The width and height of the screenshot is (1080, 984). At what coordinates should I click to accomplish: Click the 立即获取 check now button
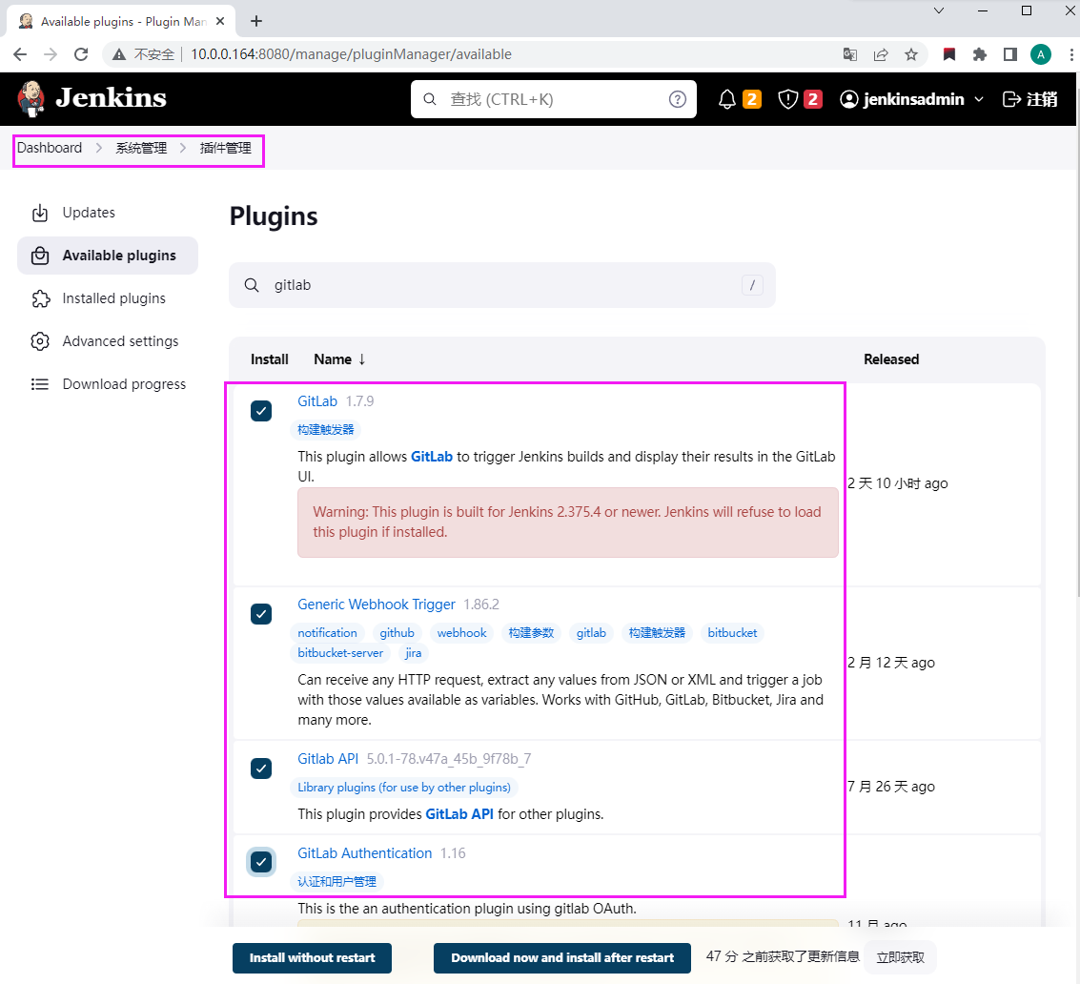(x=900, y=958)
